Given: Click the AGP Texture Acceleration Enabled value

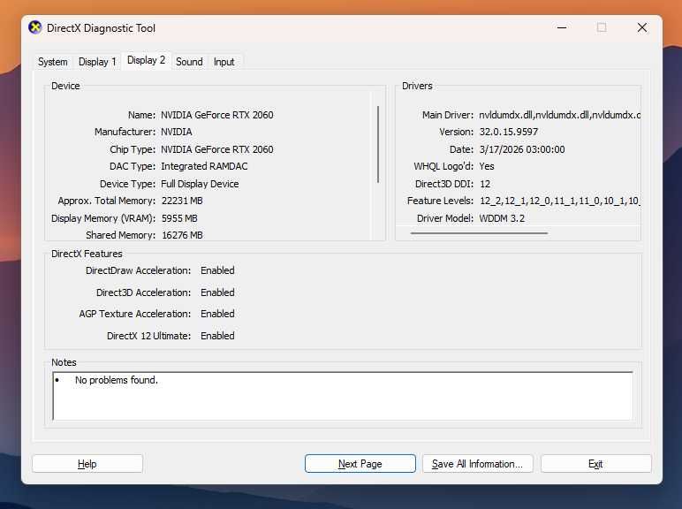Looking at the screenshot, I should (217, 314).
